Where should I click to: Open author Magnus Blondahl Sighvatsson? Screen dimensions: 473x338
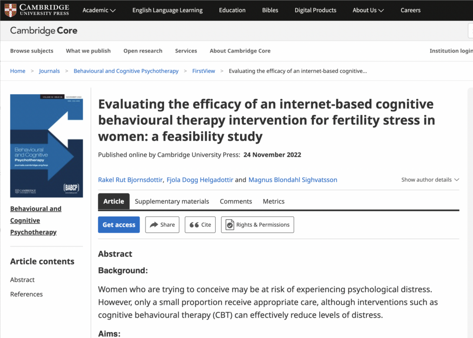[x=292, y=180]
